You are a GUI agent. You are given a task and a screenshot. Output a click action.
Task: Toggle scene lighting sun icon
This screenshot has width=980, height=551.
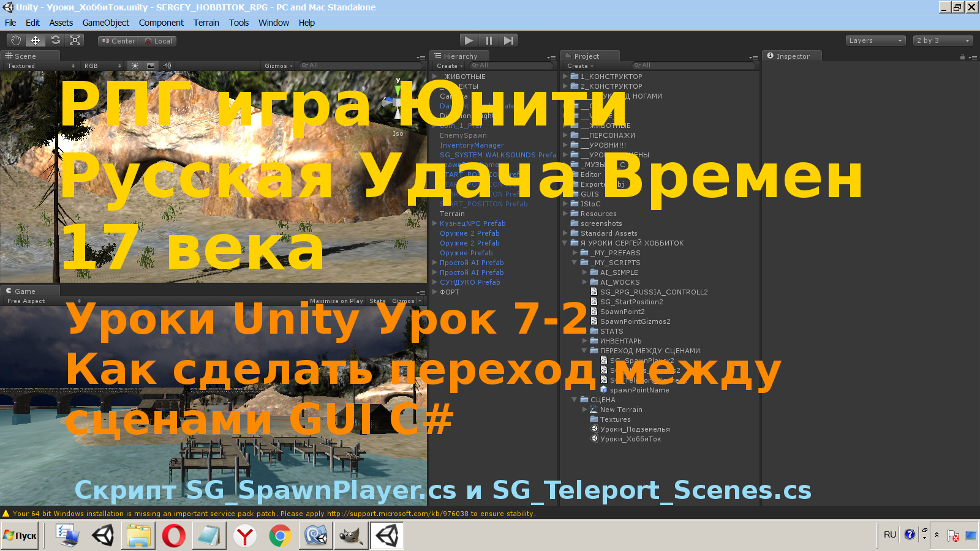pyautogui.click(x=135, y=66)
